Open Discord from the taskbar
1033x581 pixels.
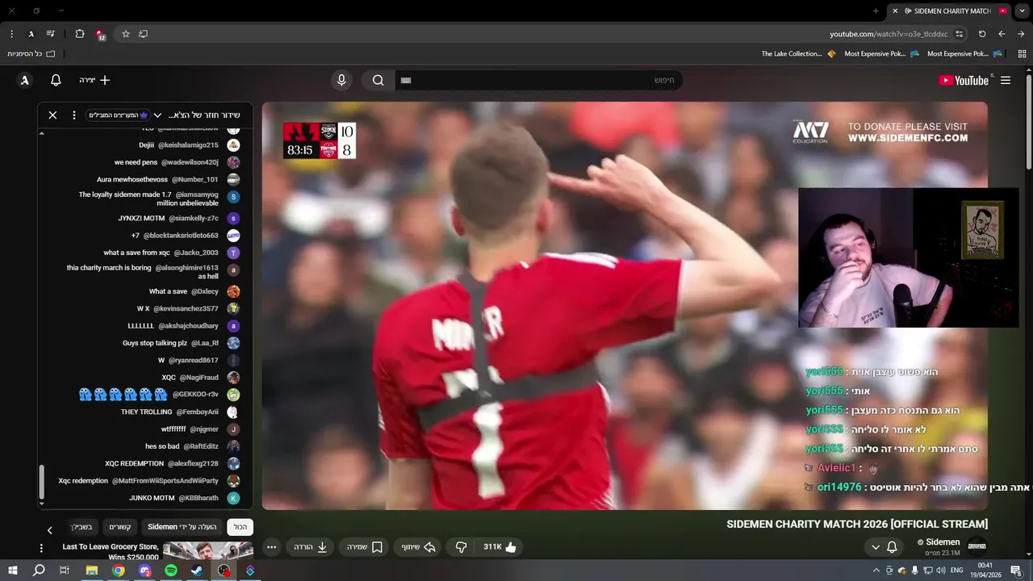click(x=145, y=571)
